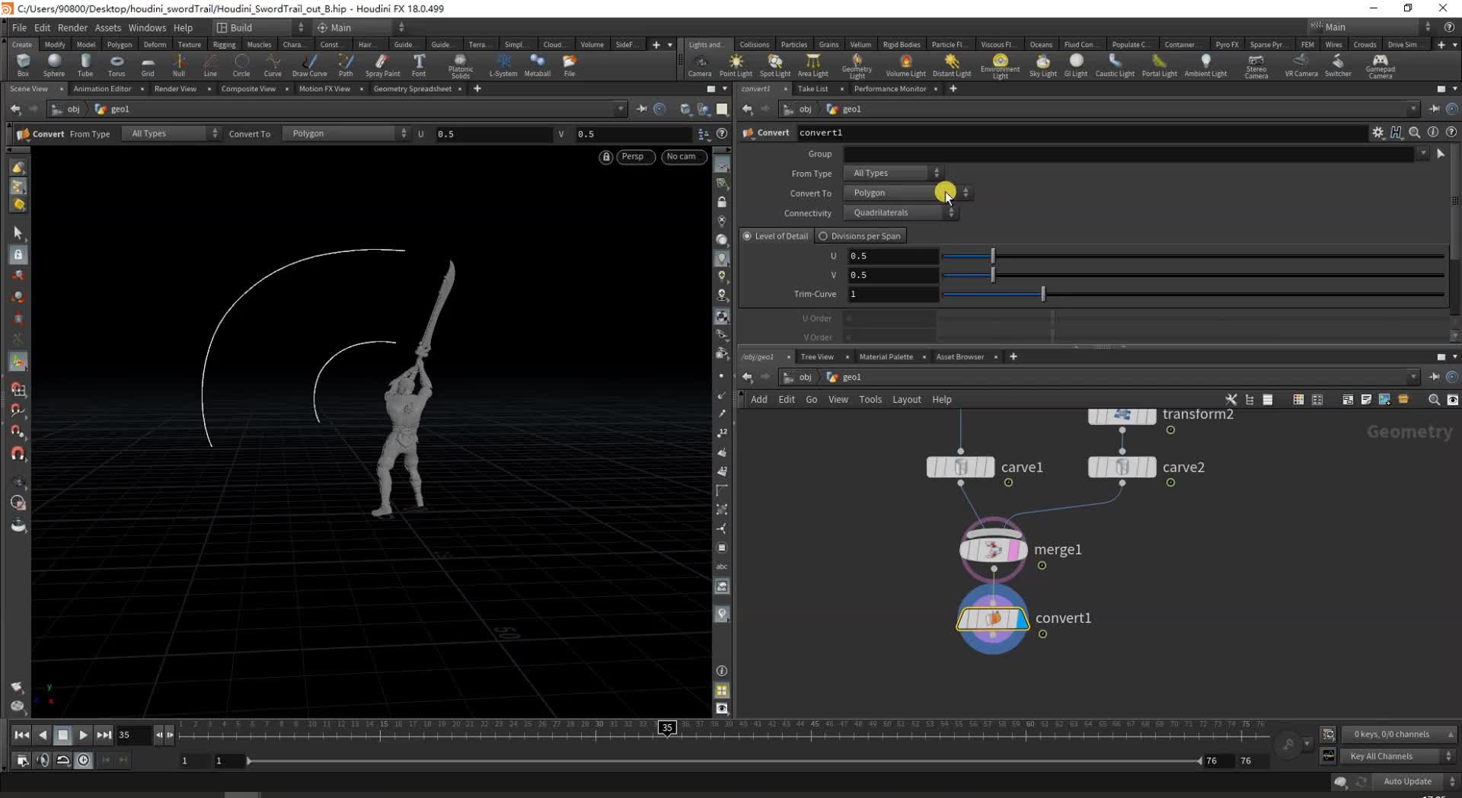
Task: Select the Box shelf tool
Action: coord(23,65)
